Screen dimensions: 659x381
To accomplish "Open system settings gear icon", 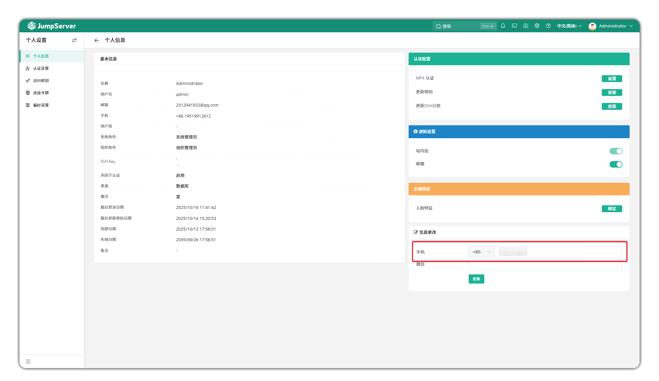I will point(537,26).
